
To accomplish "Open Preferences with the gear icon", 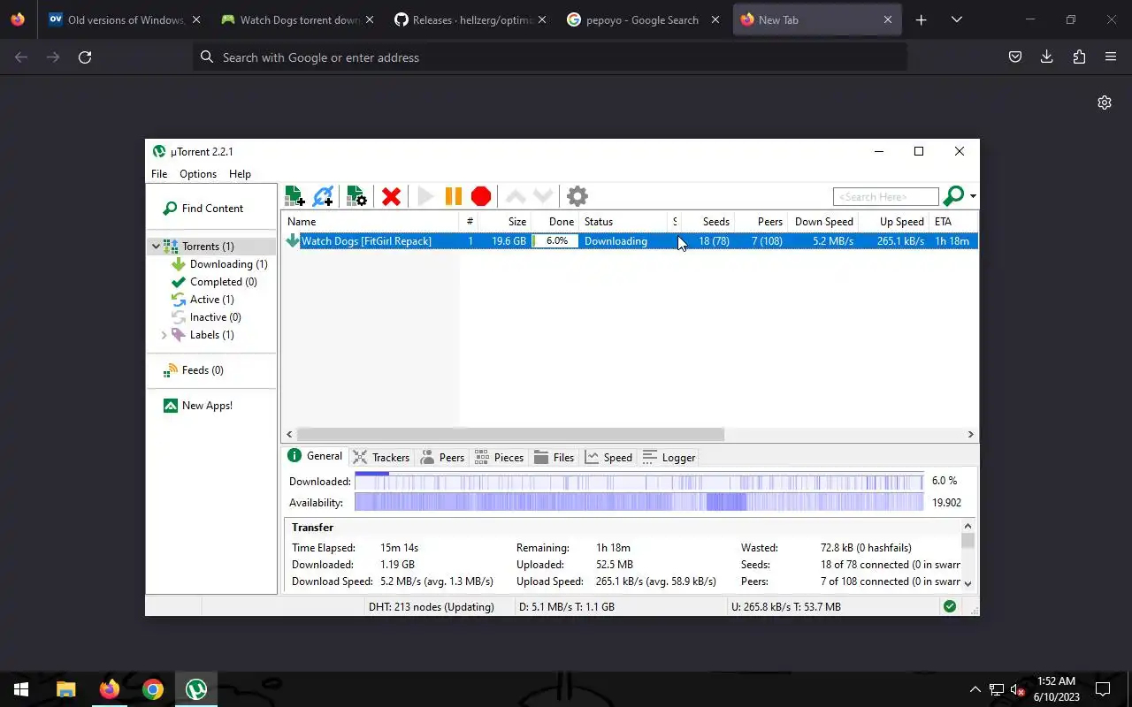I will [577, 196].
